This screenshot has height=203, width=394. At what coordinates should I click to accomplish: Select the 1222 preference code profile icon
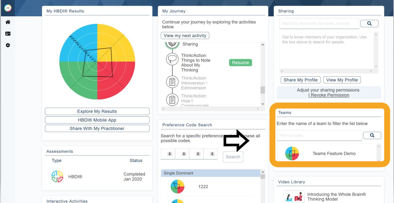pos(177,187)
